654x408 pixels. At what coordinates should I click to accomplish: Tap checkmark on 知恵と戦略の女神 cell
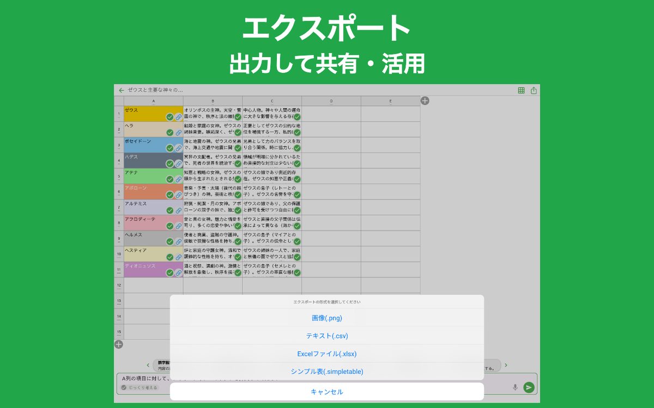click(238, 179)
